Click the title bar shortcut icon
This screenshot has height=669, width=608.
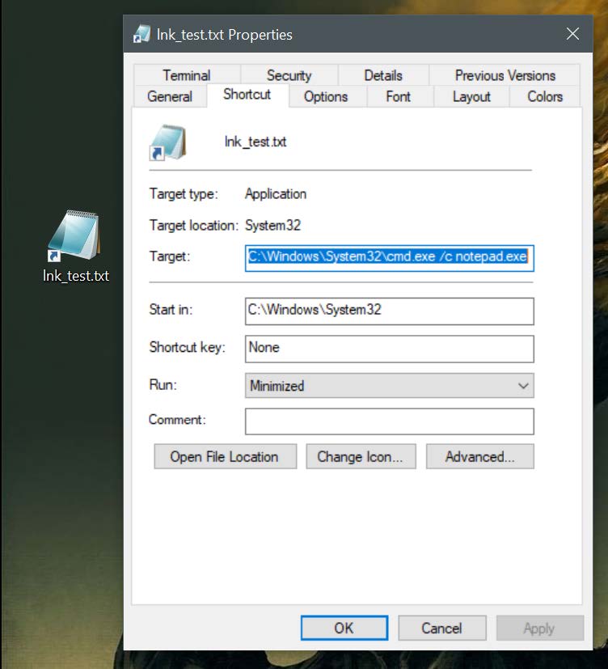141,34
